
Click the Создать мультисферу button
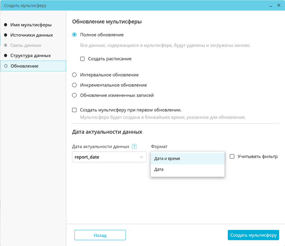point(253,235)
